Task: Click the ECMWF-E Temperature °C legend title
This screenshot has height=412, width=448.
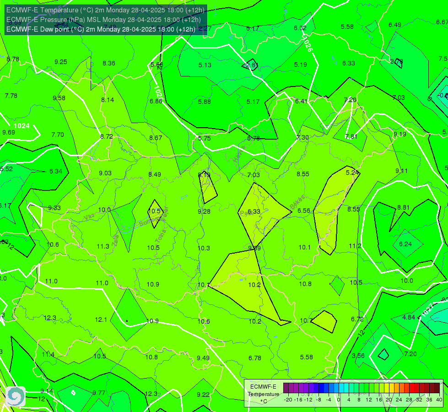Action: pyautogui.click(x=263, y=394)
